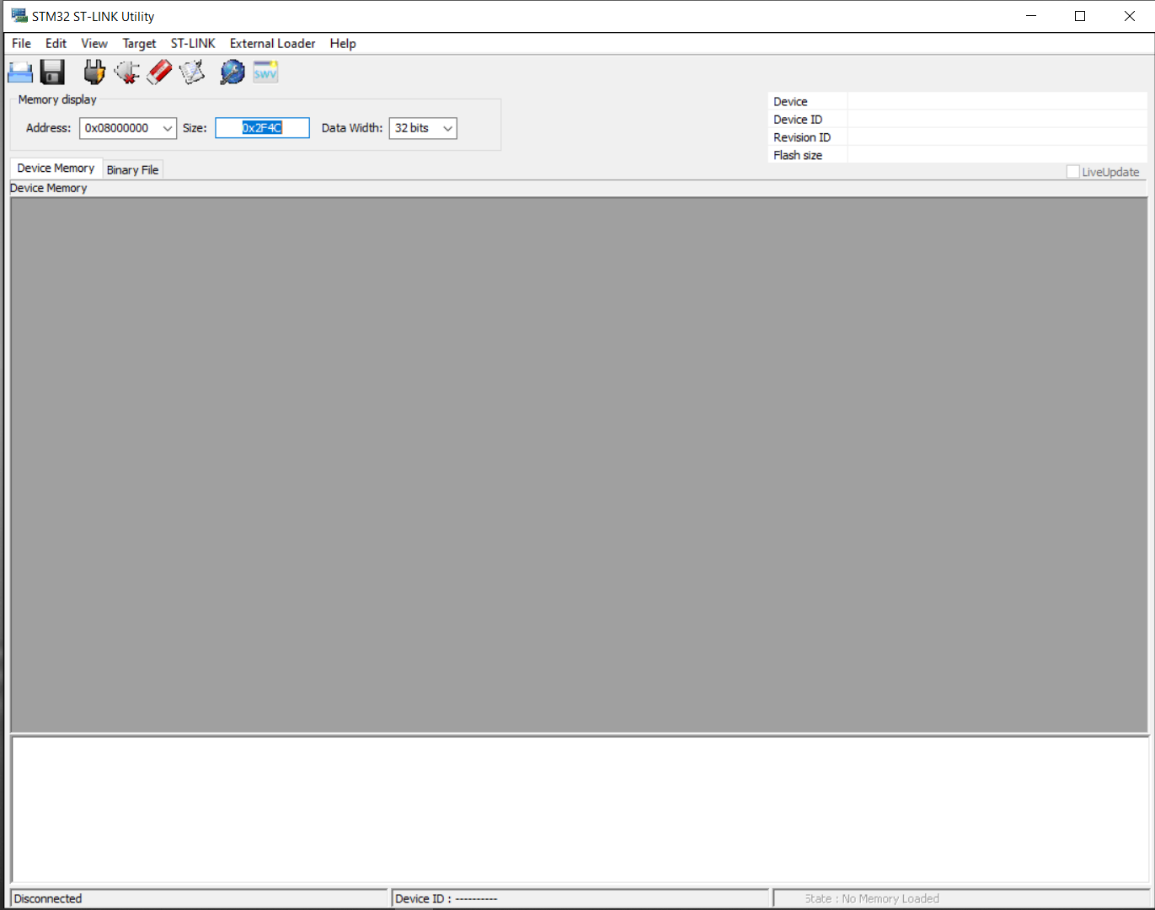Open the External Loader menu
The image size is (1155, 910).
coord(272,44)
